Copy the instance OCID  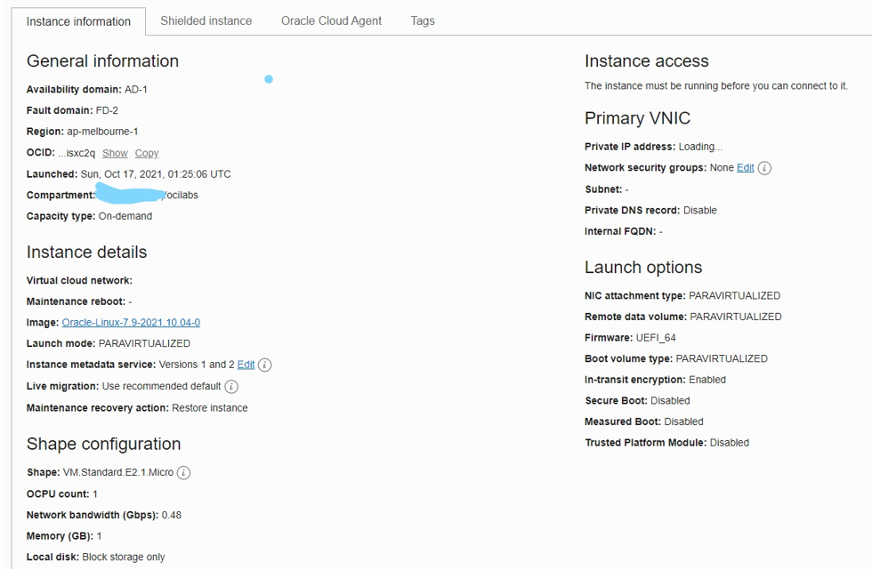147,153
